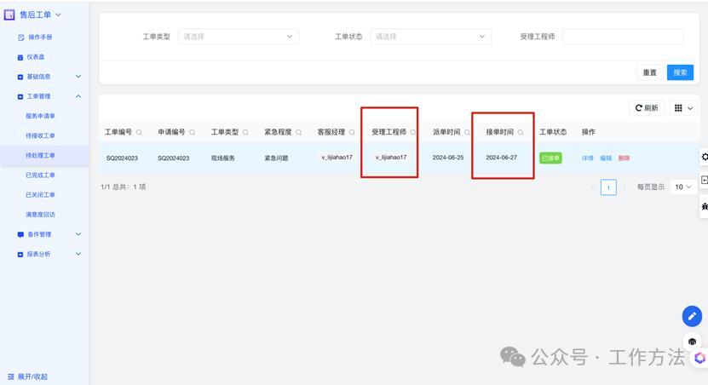This screenshot has height=385, width=708.
Task: Click the search icon beside 工单编号 column
Action: 139,133
